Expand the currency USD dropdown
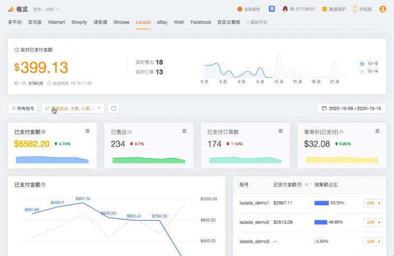This screenshot has height=256, width=394. point(52,9)
